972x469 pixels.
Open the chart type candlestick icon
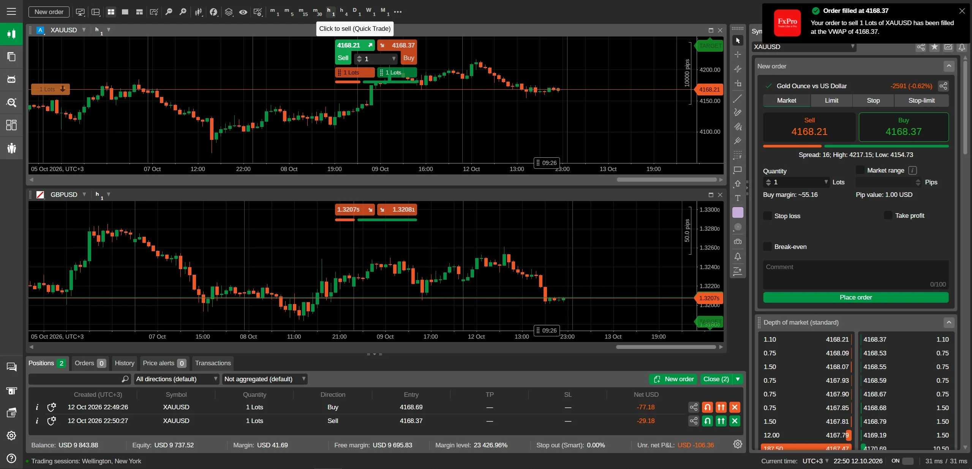199,12
